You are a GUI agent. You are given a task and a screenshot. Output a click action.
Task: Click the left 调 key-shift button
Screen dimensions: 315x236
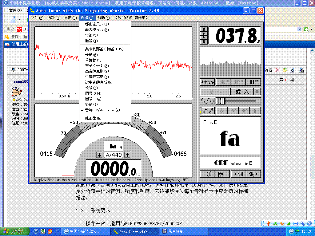[x=238, y=174]
